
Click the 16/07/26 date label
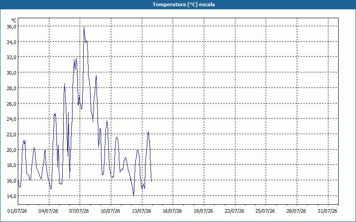coord(172,211)
